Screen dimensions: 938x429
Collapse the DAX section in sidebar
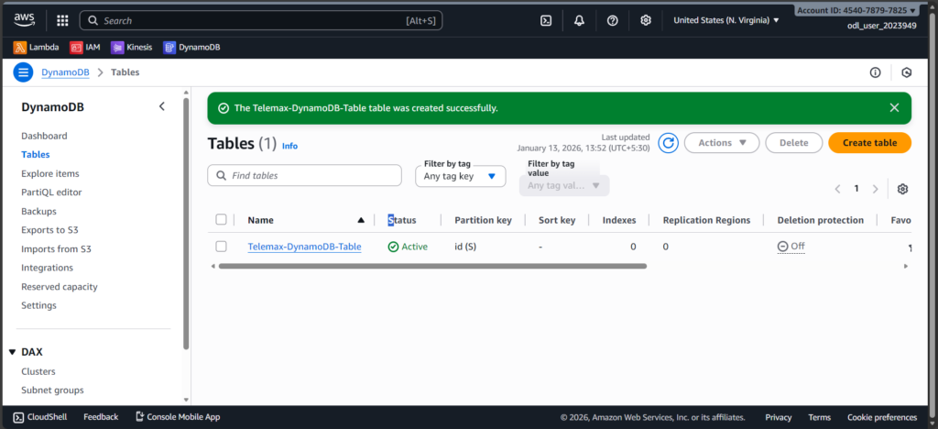12,352
